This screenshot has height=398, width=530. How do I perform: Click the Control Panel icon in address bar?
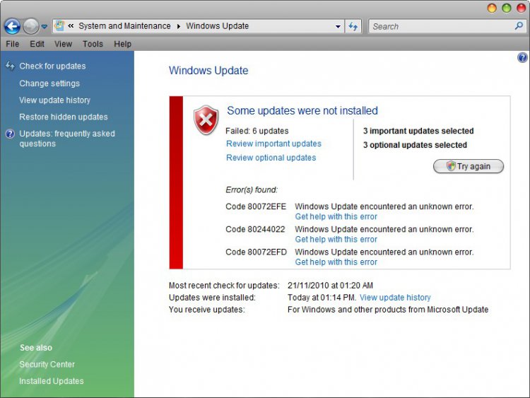point(59,25)
